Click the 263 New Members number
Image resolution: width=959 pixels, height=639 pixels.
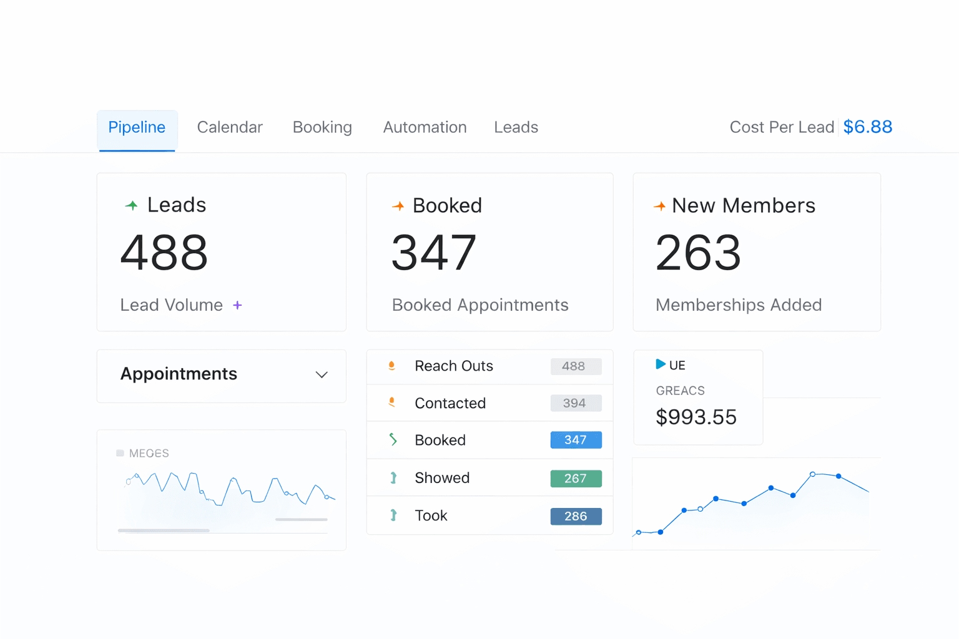[x=698, y=253]
